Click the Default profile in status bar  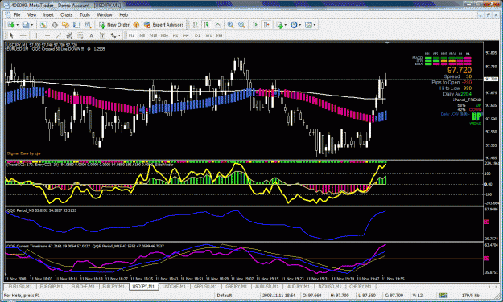(225, 295)
